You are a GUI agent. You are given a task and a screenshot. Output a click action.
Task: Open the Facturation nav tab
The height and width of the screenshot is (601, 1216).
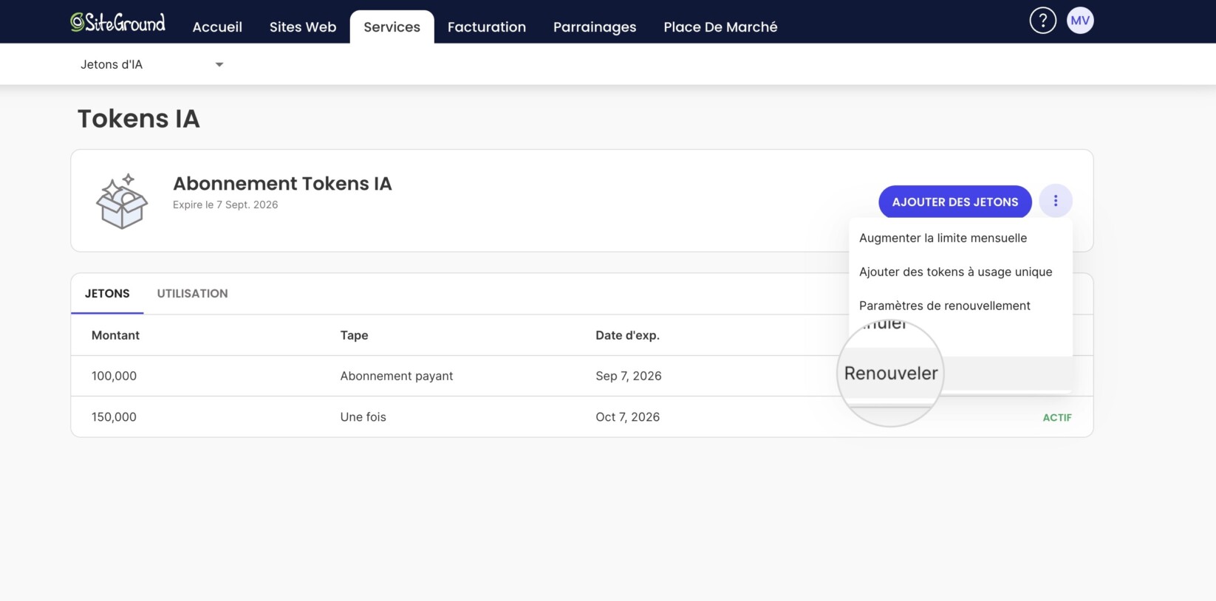[x=487, y=27]
